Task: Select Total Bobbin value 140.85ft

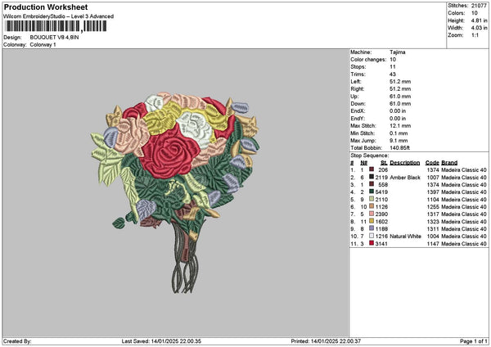Action: [x=400, y=148]
